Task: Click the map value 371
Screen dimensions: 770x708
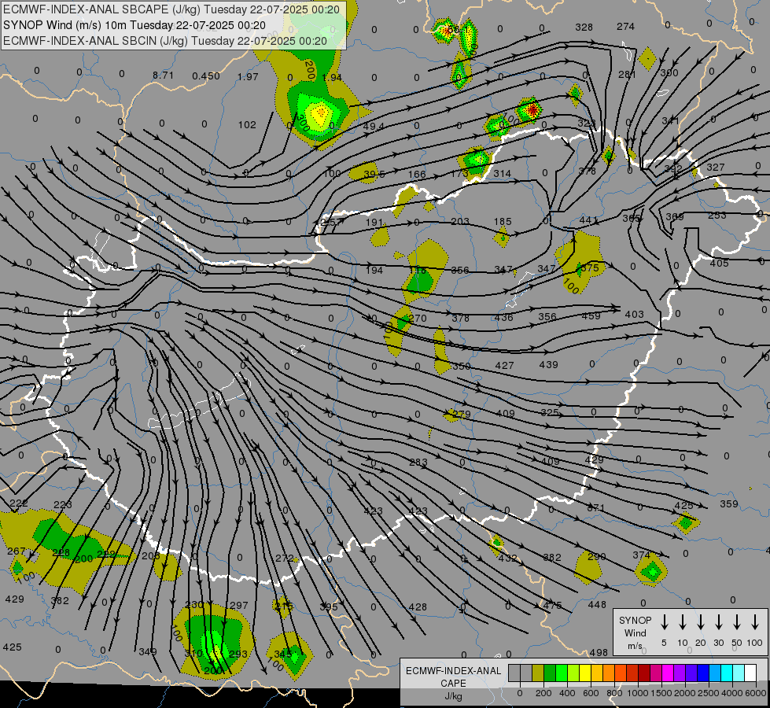Action: click(595, 507)
